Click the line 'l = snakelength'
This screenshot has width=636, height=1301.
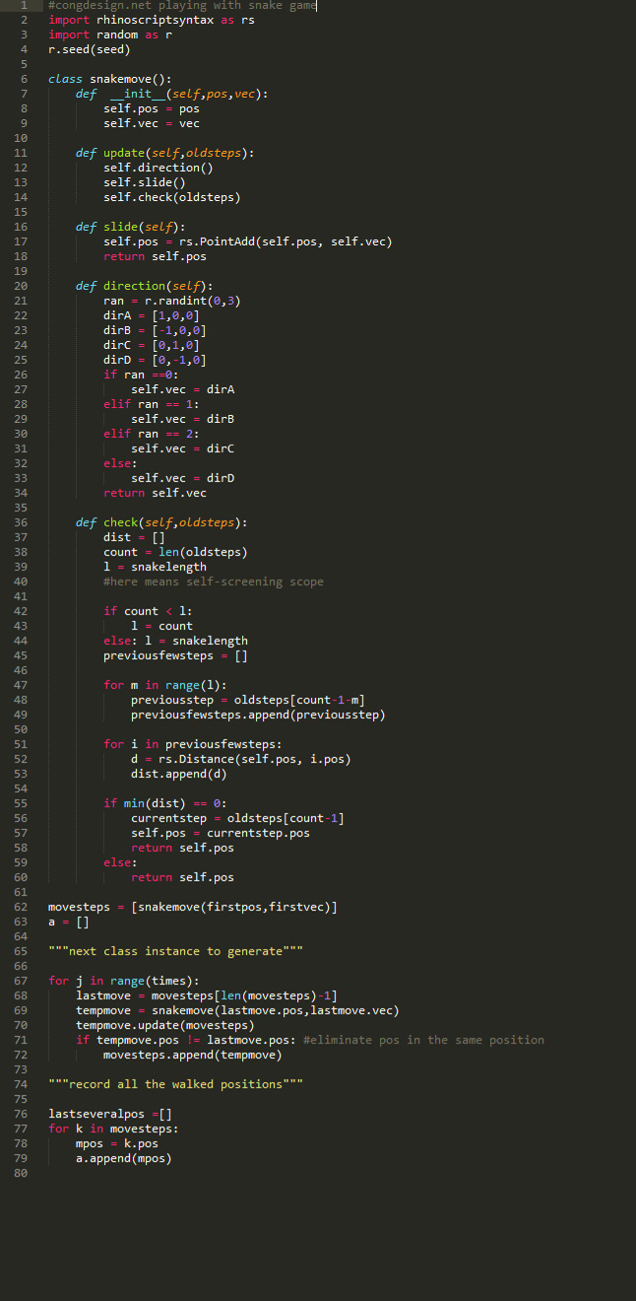pos(155,567)
